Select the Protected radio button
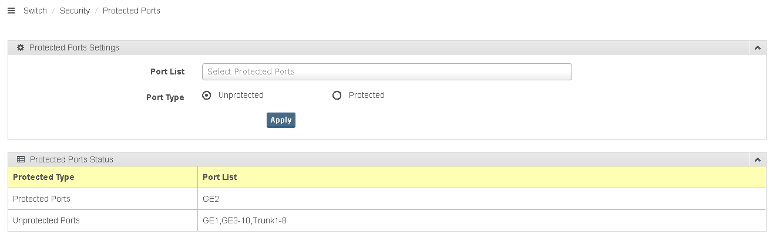Viewport: 773px width, 238px height. 337,96
